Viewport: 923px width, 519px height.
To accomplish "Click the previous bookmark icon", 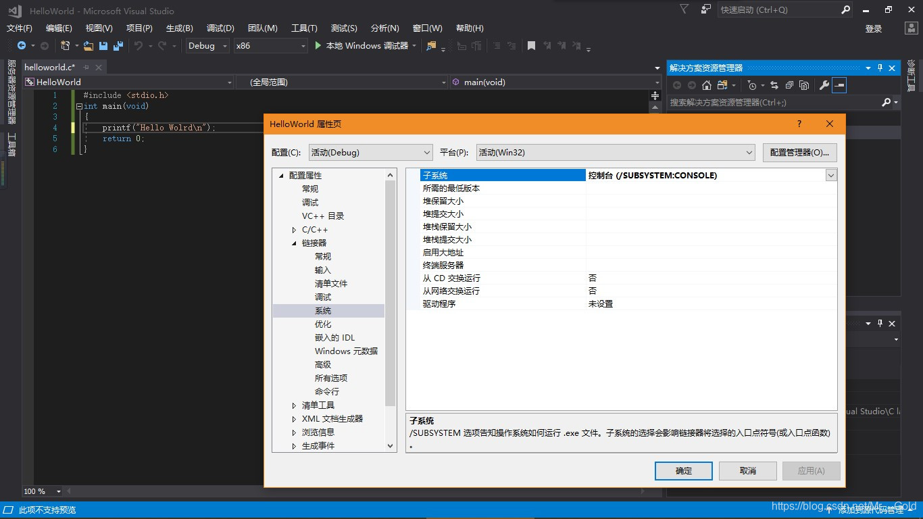I will click(546, 46).
